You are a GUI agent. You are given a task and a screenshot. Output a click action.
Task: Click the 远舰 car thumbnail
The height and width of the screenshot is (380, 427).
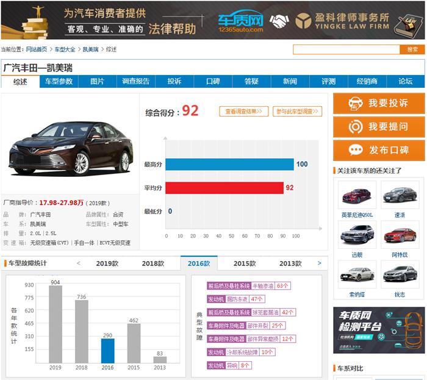coord(357,235)
